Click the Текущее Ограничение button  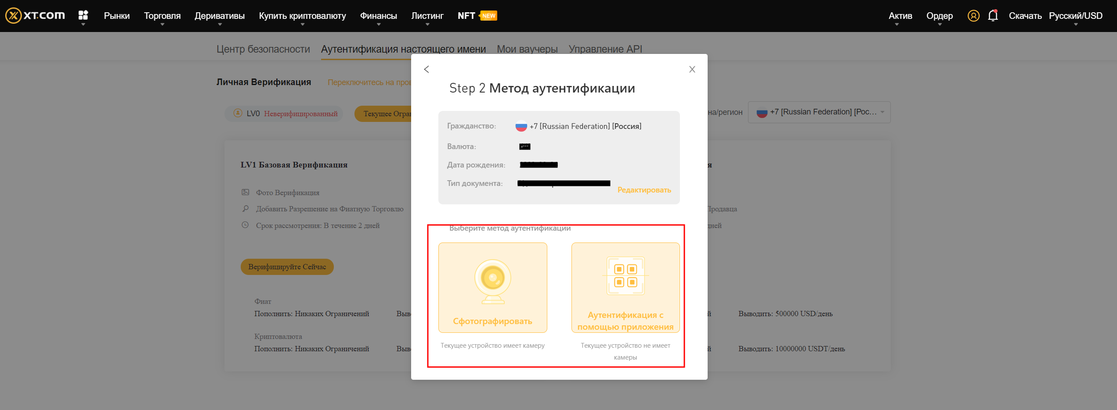pyautogui.click(x=383, y=114)
